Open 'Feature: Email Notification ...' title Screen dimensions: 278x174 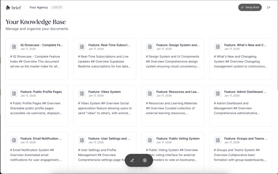pos(41,138)
